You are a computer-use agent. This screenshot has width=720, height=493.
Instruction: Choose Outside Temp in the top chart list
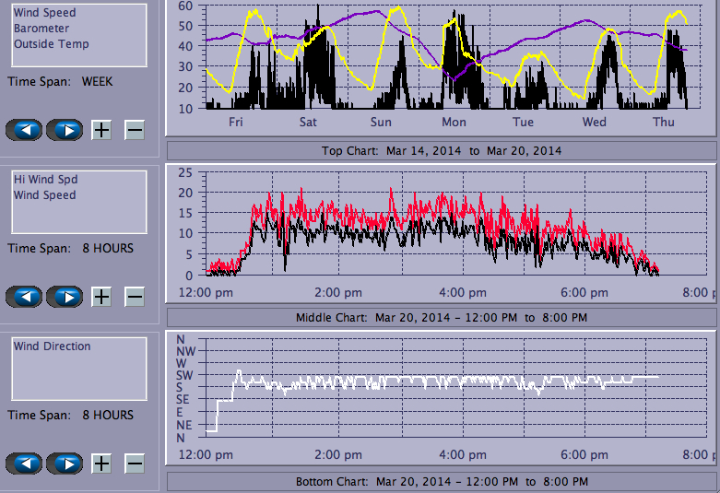pyautogui.click(x=51, y=44)
